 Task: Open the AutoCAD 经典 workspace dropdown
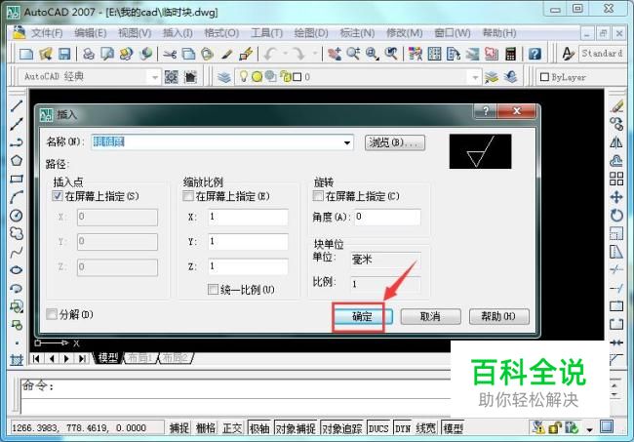(155, 77)
